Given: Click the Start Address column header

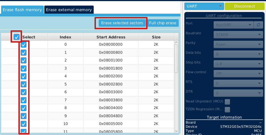Looking at the screenshot, I should click(111, 37).
